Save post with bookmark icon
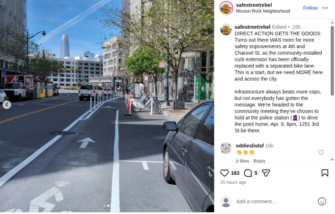The image size is (335, 214). click(x=325, y=173)
